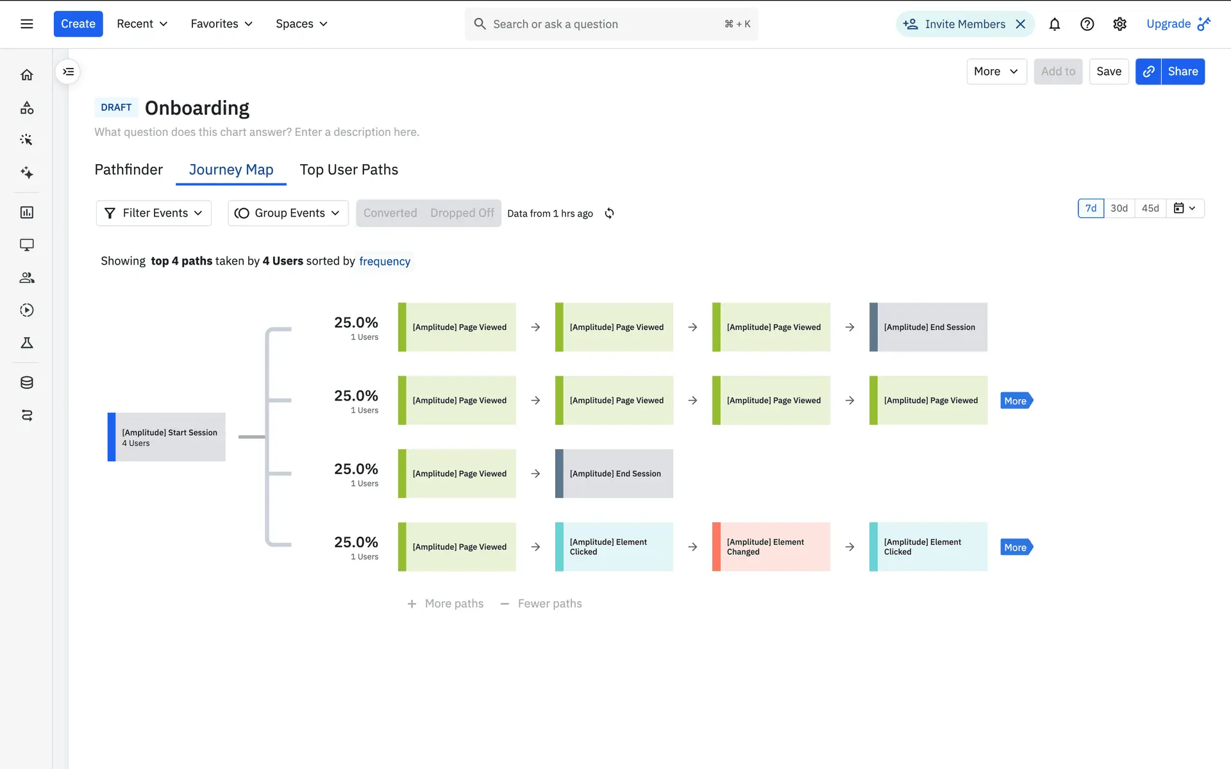Click the frequency sort link
The width and height of the screenshot is (1231, 769).
tap(385, 261)
